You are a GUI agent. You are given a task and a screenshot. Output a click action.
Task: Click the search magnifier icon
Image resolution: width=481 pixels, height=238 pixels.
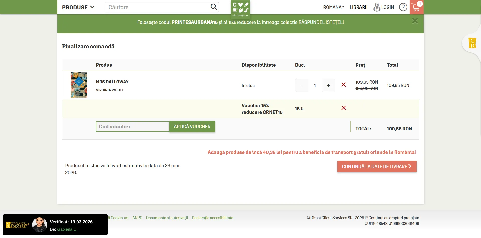click(x=214, y=7)
